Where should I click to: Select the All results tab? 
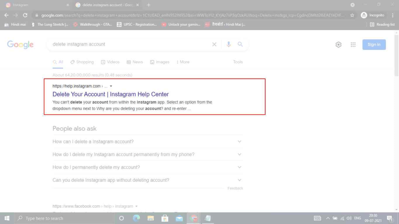[58, 62]
